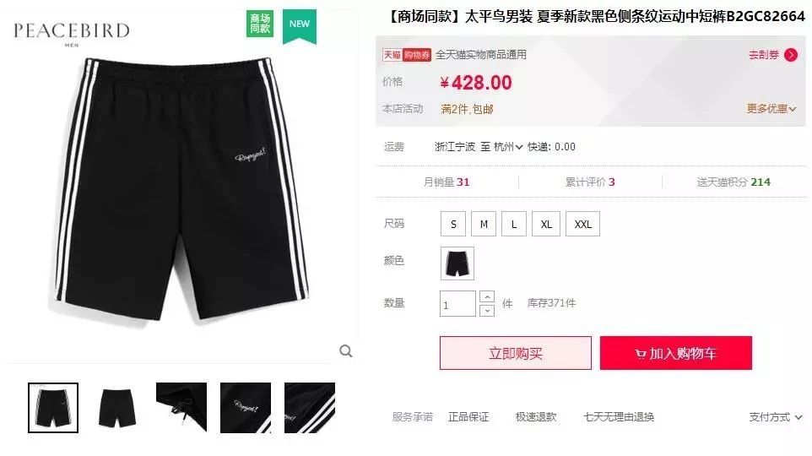Image resolution: width=812 pixels, height=456 pixels.
Task: Open the 月销量 31 sales tab
Action: (x=447, y=182)
